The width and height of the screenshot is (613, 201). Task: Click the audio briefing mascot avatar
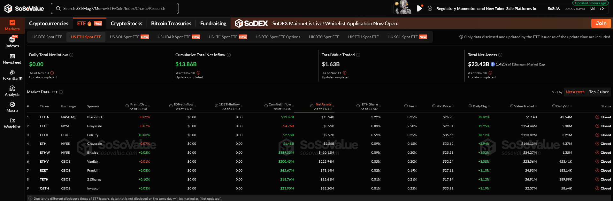pos(404,8)
